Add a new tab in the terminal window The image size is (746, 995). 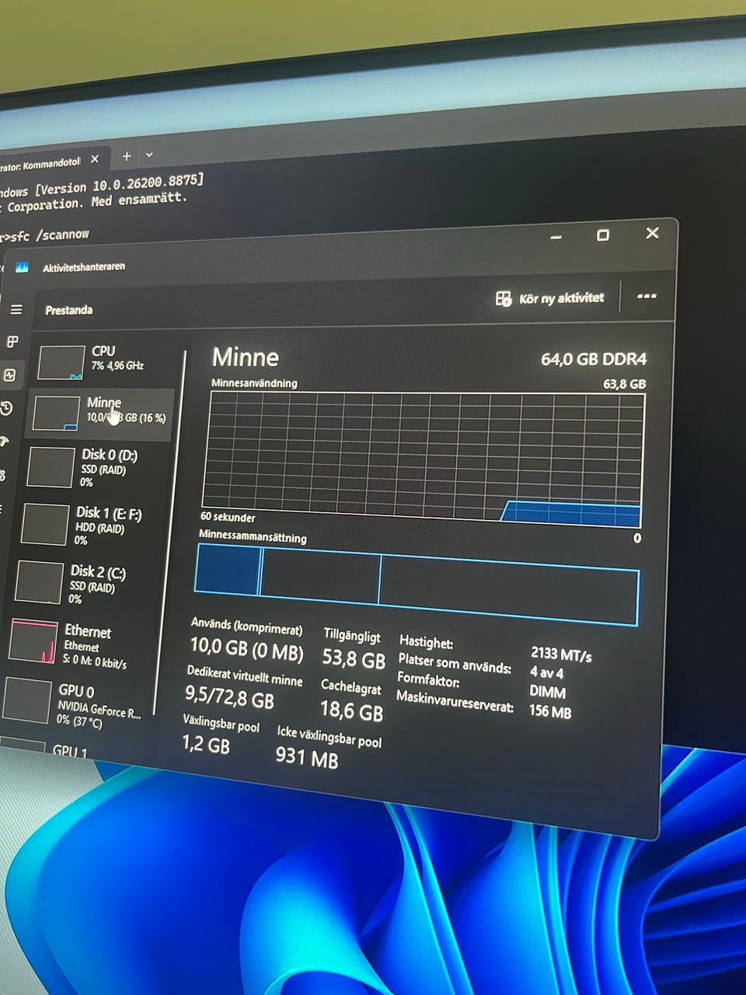pos(127,156)
